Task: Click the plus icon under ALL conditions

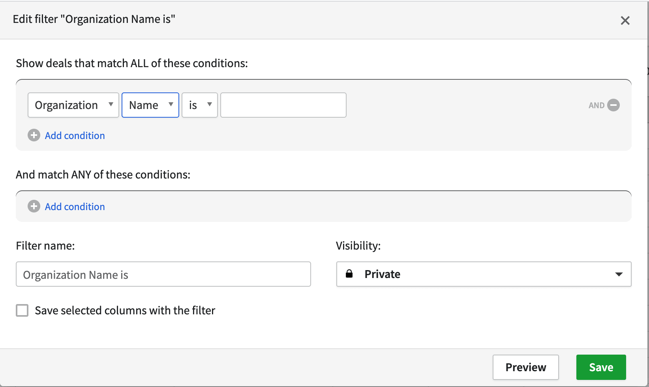Action: tap(34, 135)
